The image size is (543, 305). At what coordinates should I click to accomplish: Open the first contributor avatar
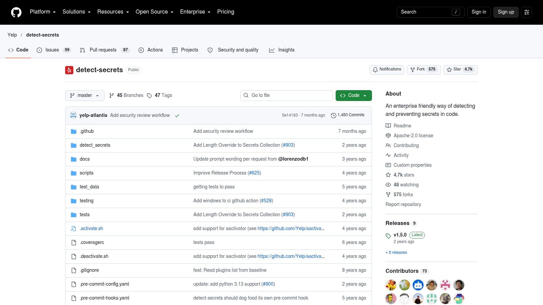coord(391,285)
